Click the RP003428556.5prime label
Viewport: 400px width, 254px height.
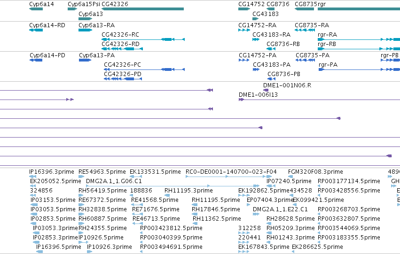[x=349, y=191]
